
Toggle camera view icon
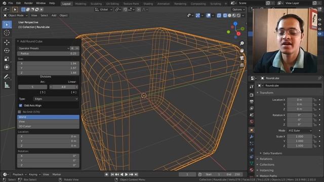tap(242, 58)
